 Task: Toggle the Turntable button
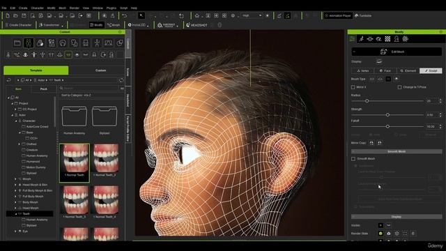[363, 15]
